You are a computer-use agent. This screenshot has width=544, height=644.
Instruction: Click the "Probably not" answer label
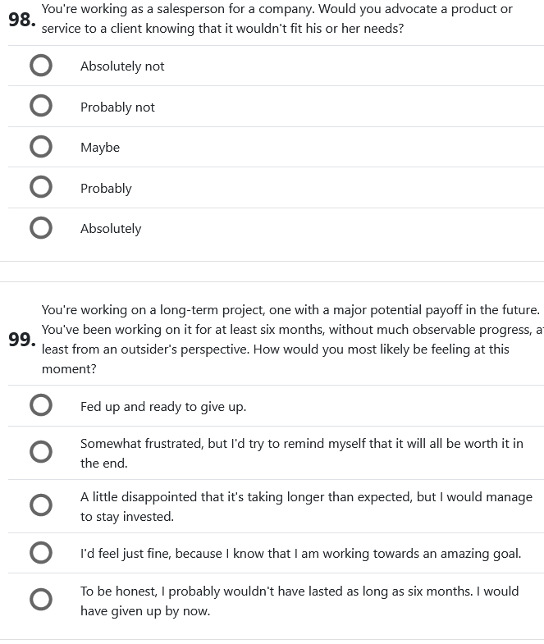pos(117,107)
